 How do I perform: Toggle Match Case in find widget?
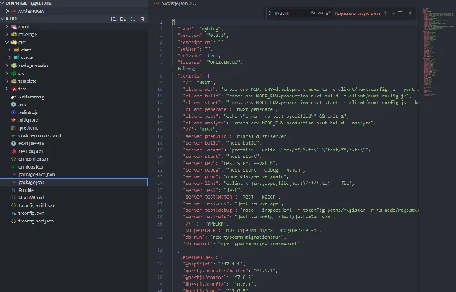(x=313, y=13)
